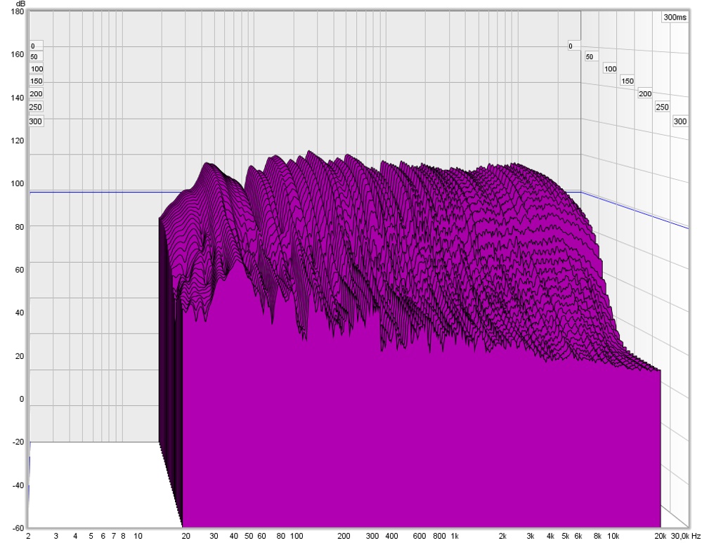Click the -40 value on the dB axis
Image resolution: width=702 pixels, height=543 pixels.
click(18, 485)
